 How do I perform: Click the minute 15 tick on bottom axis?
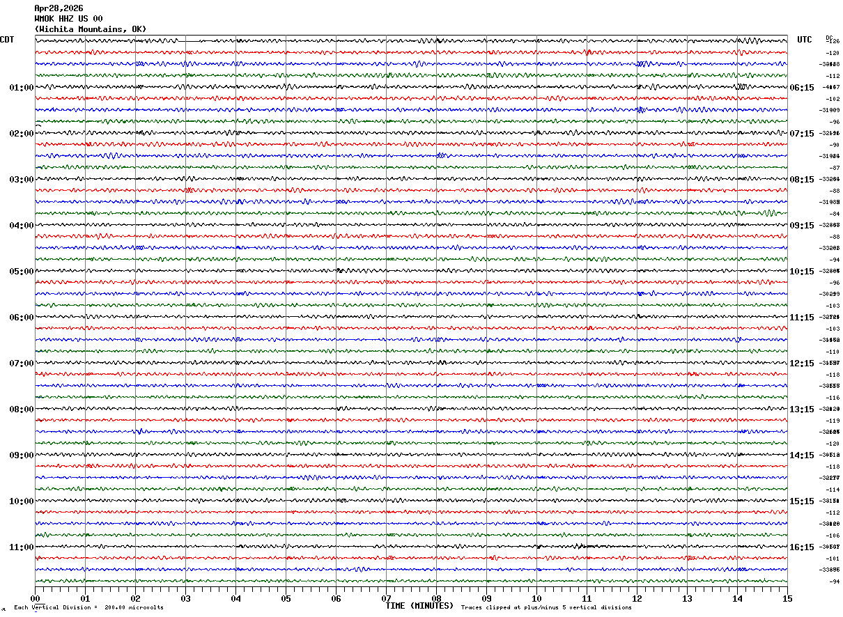coord(787,598)
